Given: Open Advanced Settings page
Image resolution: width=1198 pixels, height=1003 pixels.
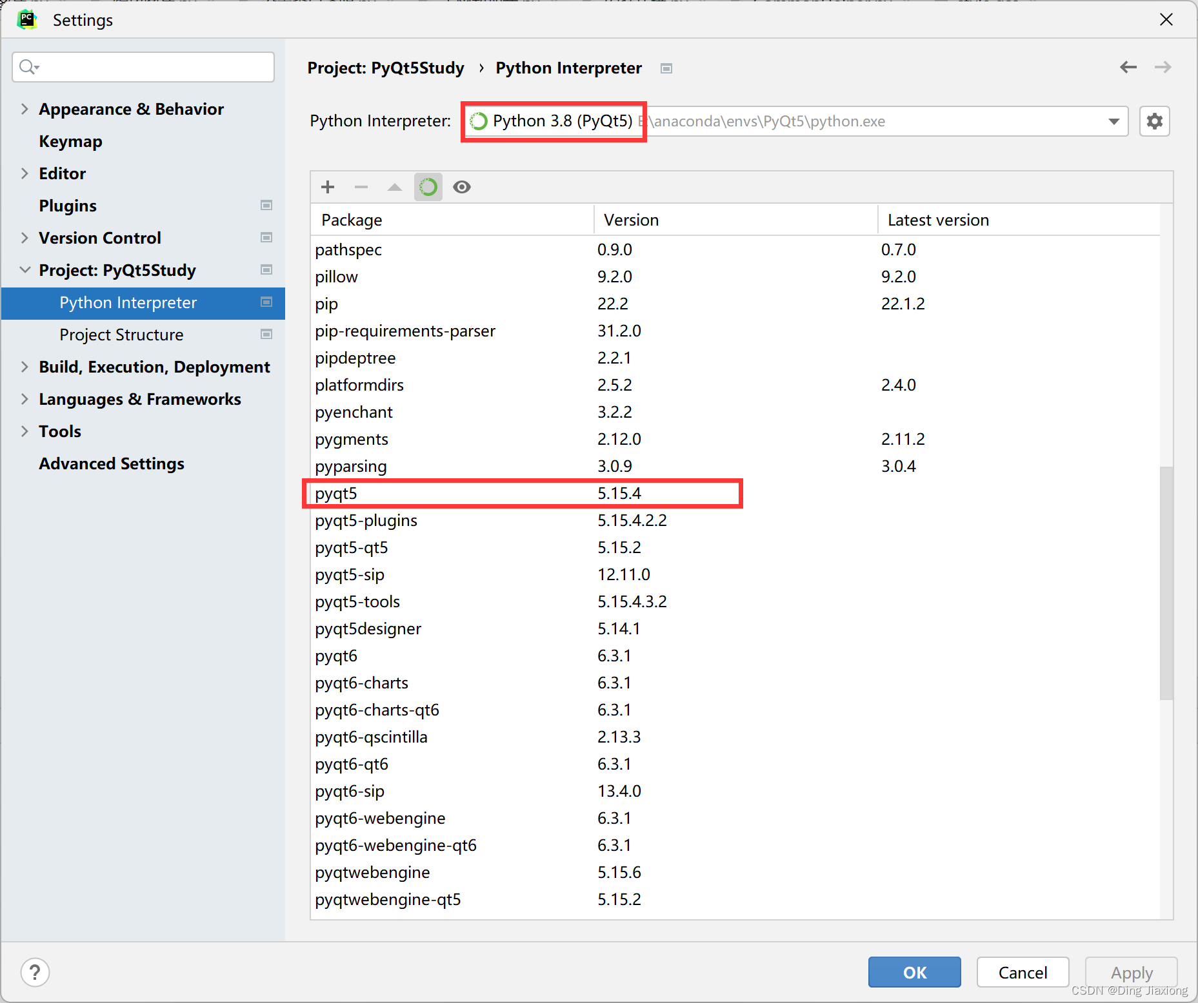Looking at the screenshot, I should click(x=112, y=463).
